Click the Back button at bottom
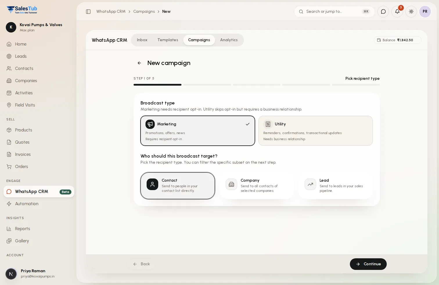The image size is (439, 285). [141, 264]
